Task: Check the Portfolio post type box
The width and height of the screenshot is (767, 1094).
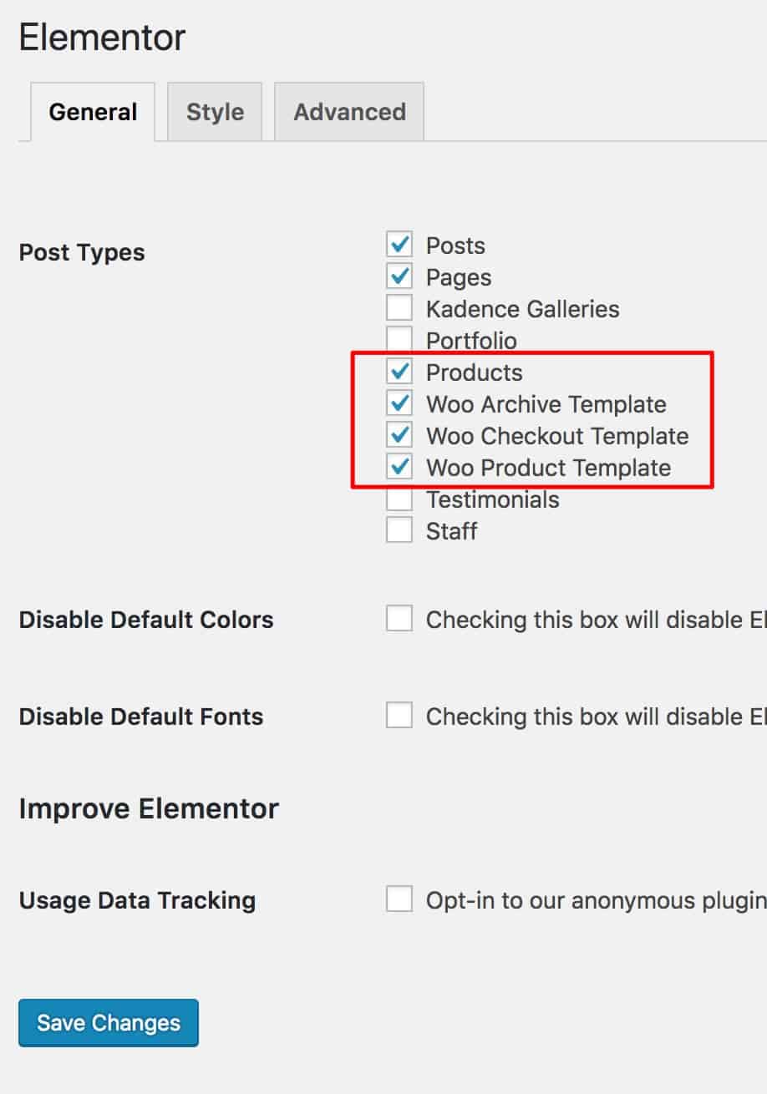Action: [x=399, y=340]
